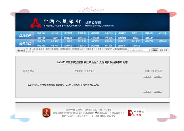Open the 公告信息 navigation item
184x131 pixels.
pyautogui.click(x=68, y=41)
